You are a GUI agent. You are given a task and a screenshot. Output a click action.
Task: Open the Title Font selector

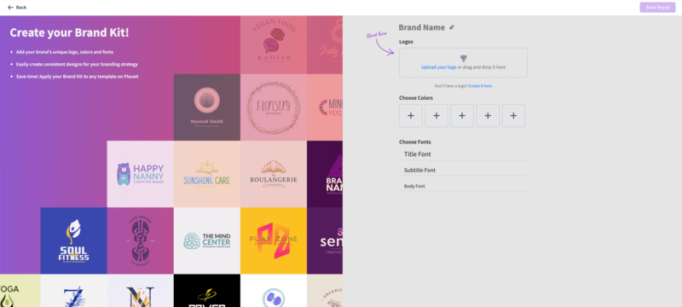coord(463,154)
